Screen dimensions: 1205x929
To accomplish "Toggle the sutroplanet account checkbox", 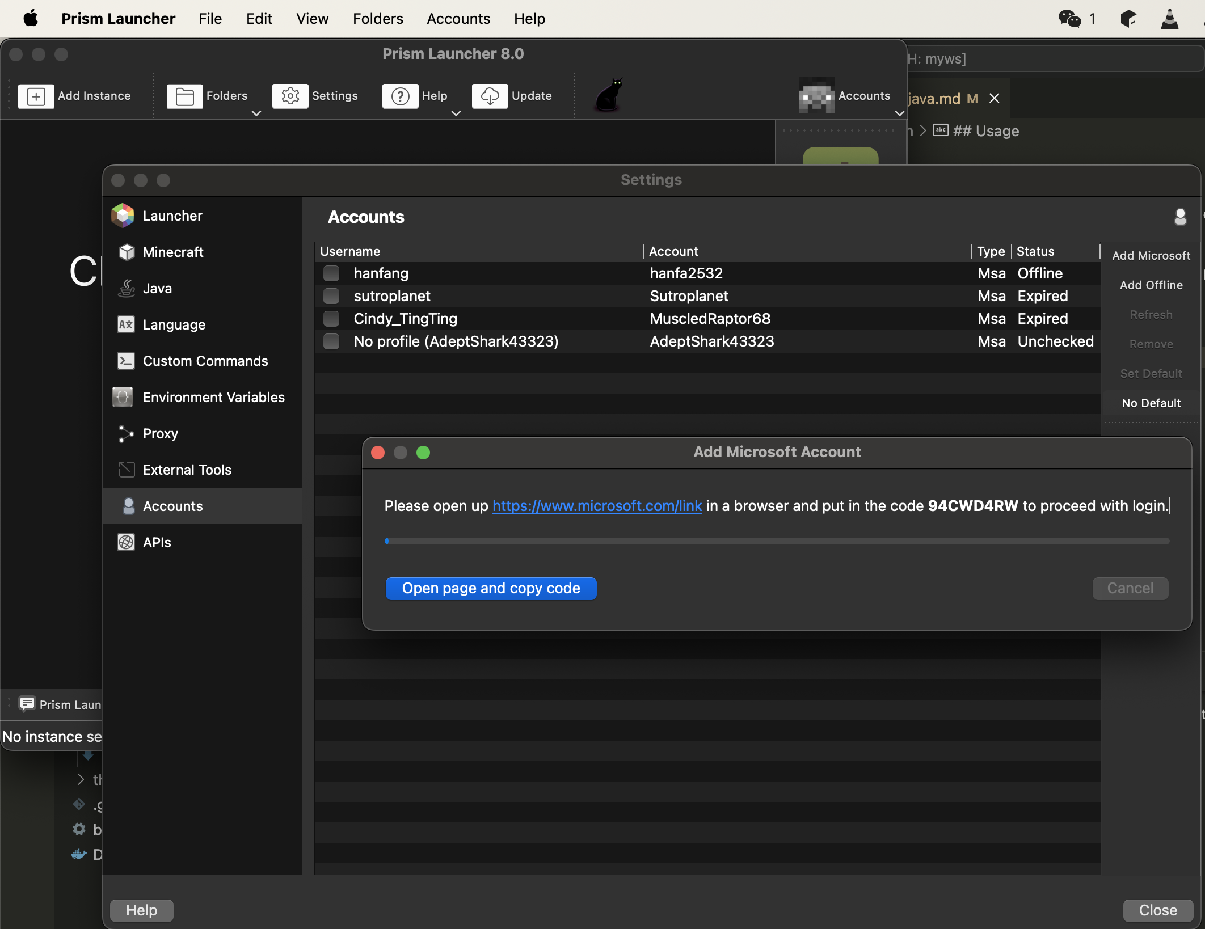I will 331,296.
